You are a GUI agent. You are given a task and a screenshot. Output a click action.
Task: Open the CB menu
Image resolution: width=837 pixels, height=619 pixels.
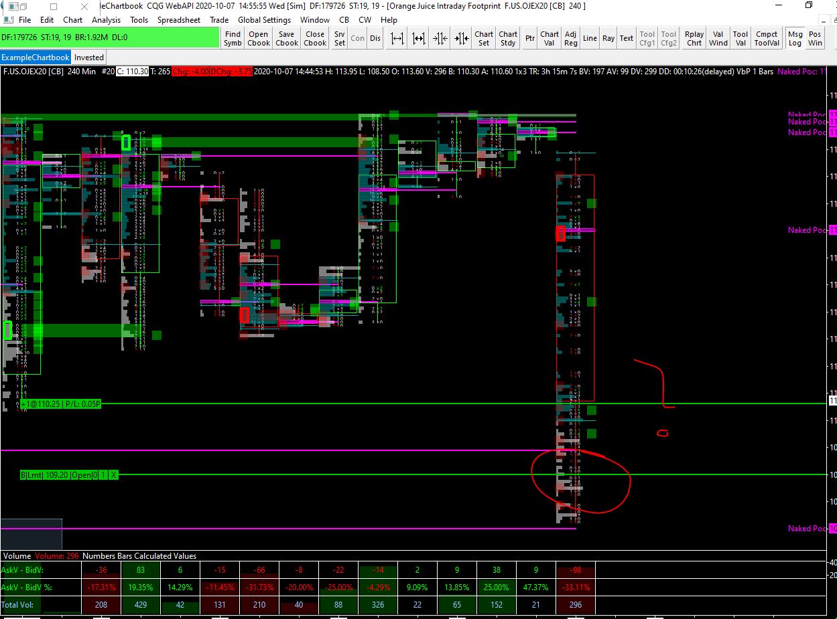[x=344, y=20]
